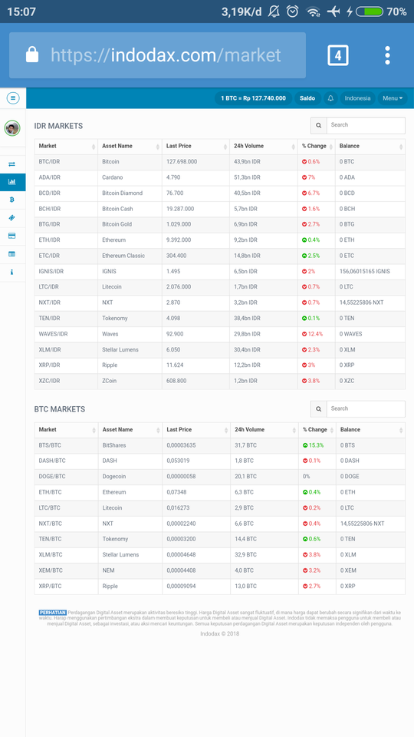Sort IDR Markets by Balance column

[370, 146]
